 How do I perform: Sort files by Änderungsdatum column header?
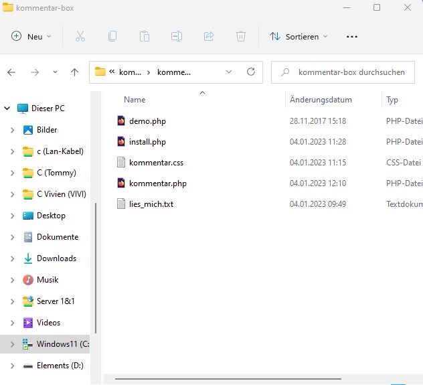pyautogui.click(x=321, y=100)
